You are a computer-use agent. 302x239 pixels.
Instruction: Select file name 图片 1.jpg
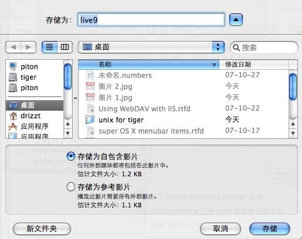point(116,98)
